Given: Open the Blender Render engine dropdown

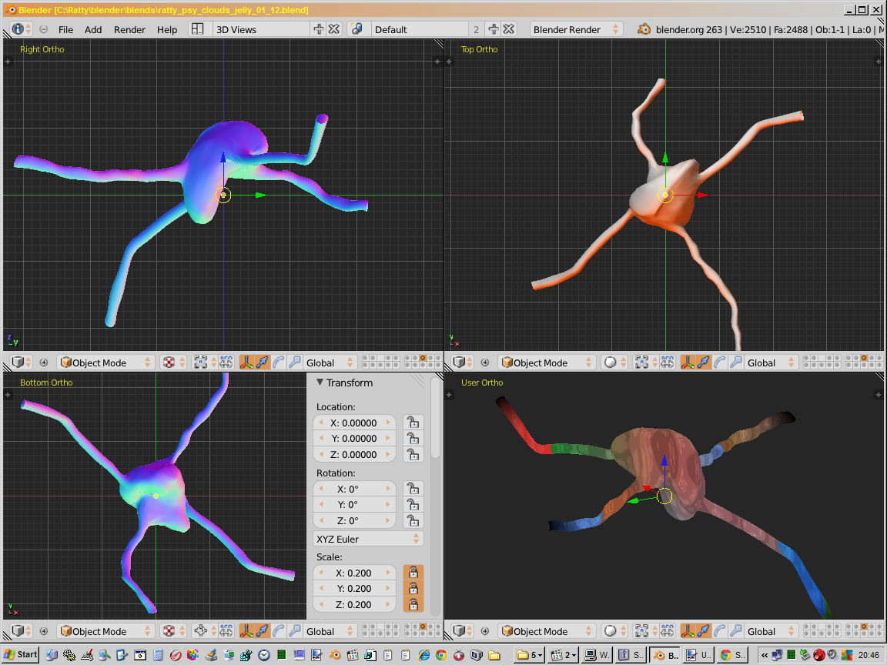Looking at the screenshot, I should (x=577, y=29).
